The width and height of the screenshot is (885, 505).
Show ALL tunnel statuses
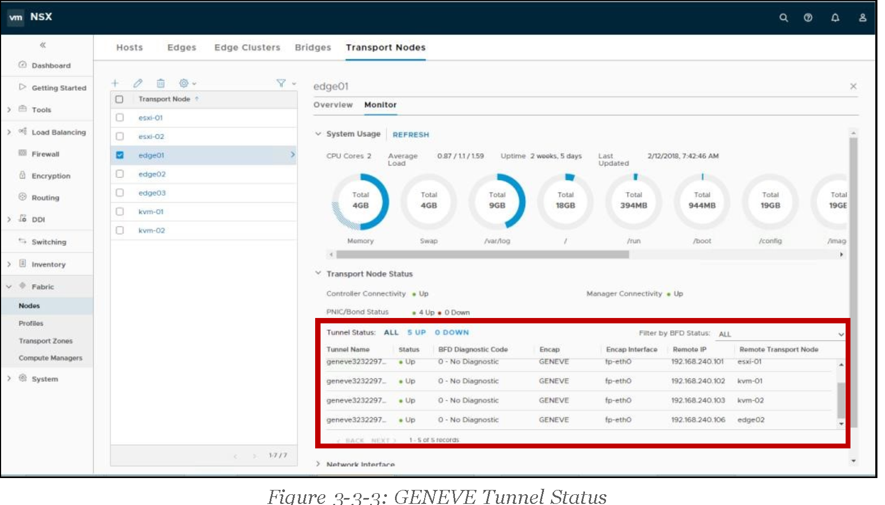pos(391,333)
